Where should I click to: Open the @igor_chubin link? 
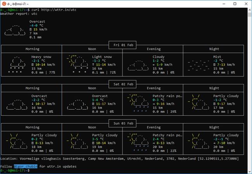(26, 166)
